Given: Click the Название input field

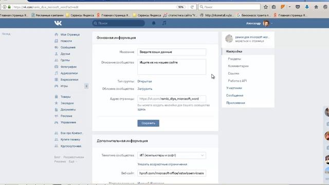Looking at the screenshot, I should tap(172, 52).
